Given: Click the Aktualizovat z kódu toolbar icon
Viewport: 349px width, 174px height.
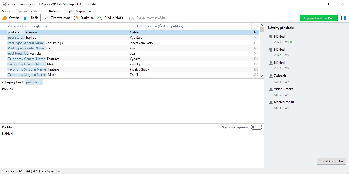Looking at the screenshot, I should pyautogui.click(x=131, y=18).
